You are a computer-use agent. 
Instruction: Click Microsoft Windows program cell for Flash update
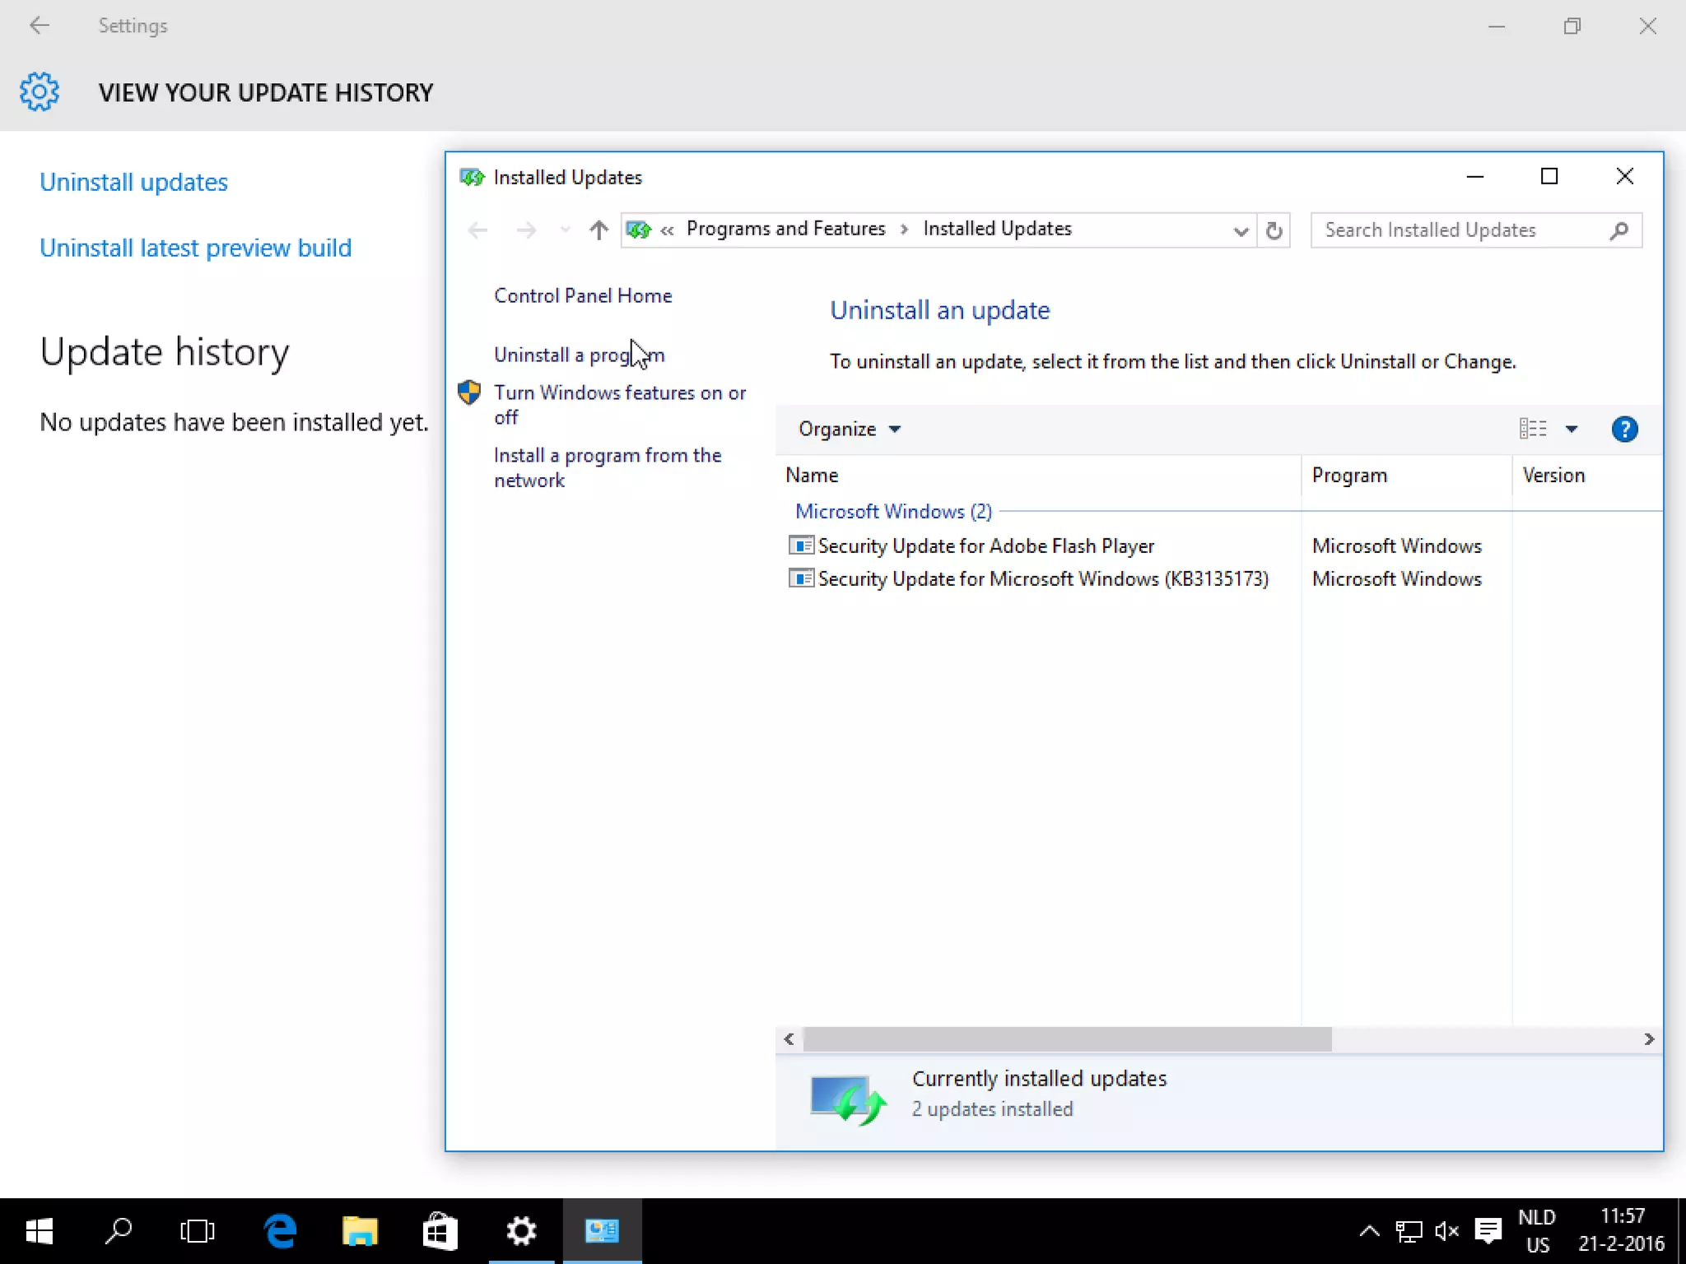[1396, 546]
